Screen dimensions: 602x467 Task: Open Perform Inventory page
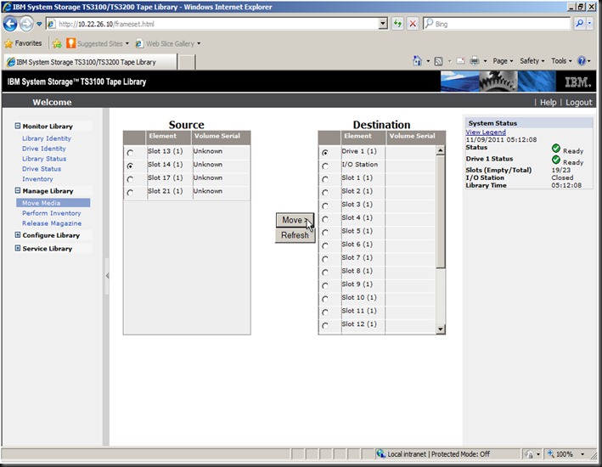tap(52, 213)
